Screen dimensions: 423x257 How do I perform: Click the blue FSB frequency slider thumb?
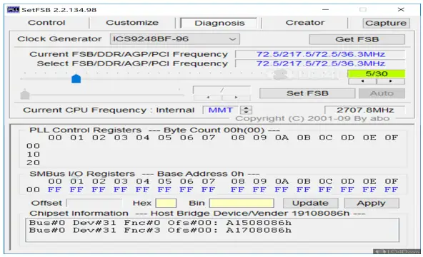pos(76,79)
